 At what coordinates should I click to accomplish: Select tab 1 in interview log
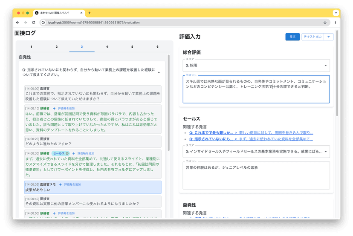(31, 46)
